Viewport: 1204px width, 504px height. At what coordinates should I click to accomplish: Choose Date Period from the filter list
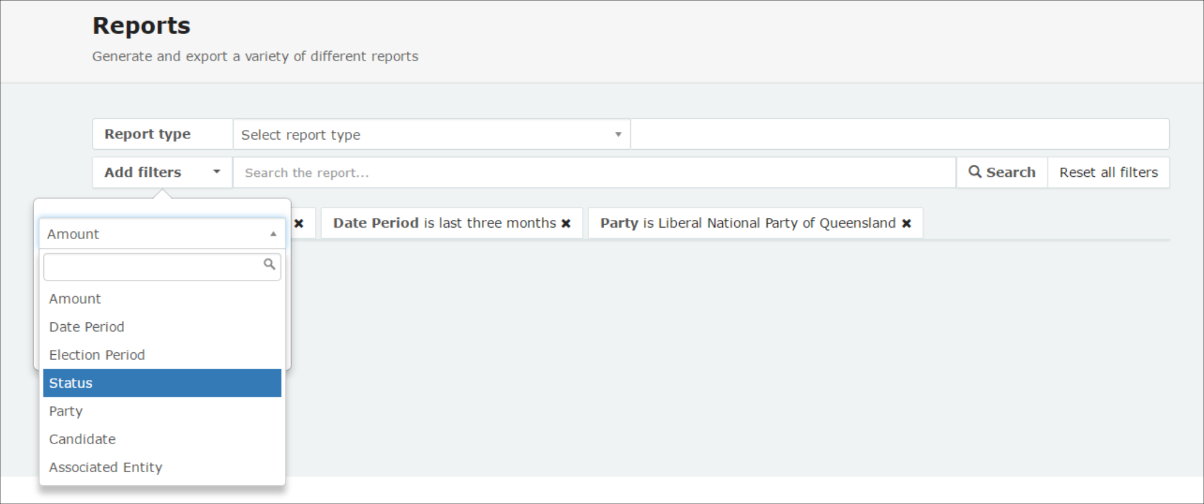[x=162, y=327]
